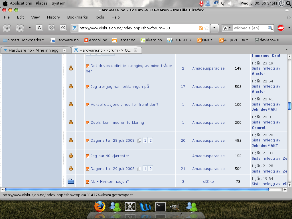The height and width of the screenshot is (219, 292).
Task: Open the panel search magnifier icon
Action: [289, 3]
